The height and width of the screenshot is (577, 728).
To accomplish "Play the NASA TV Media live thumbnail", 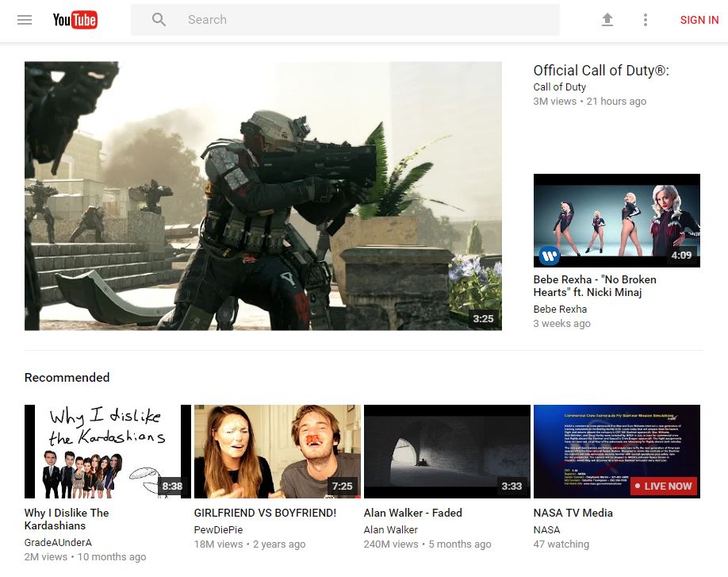I will [616, 451].
